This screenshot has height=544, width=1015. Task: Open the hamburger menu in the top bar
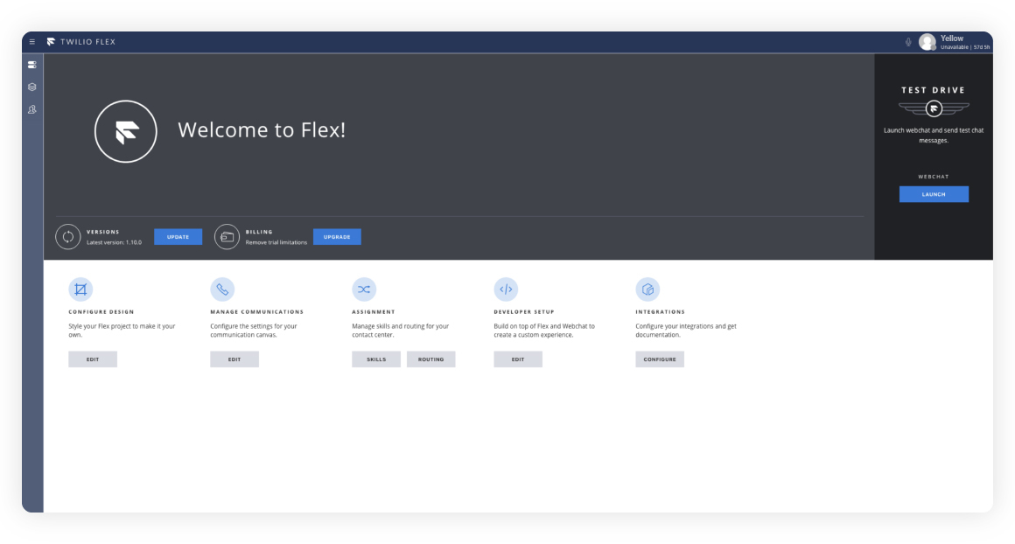point(31,41)
